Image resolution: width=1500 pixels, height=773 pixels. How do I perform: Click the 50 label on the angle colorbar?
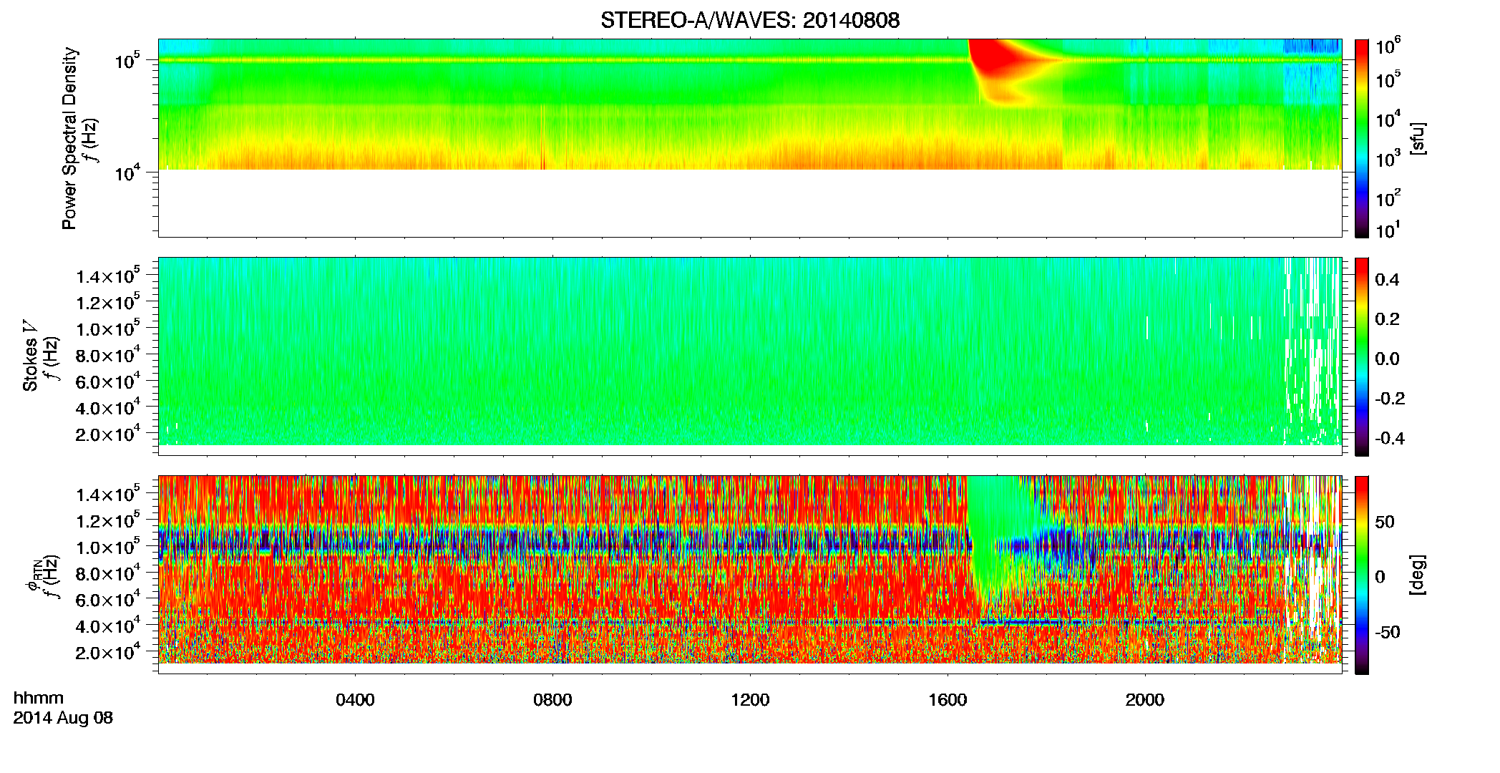pos(1385,522)
